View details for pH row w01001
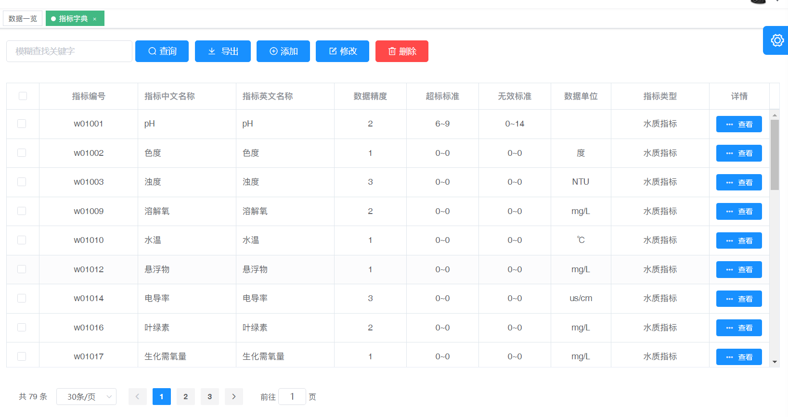The image size is (788, 417). 739,124
